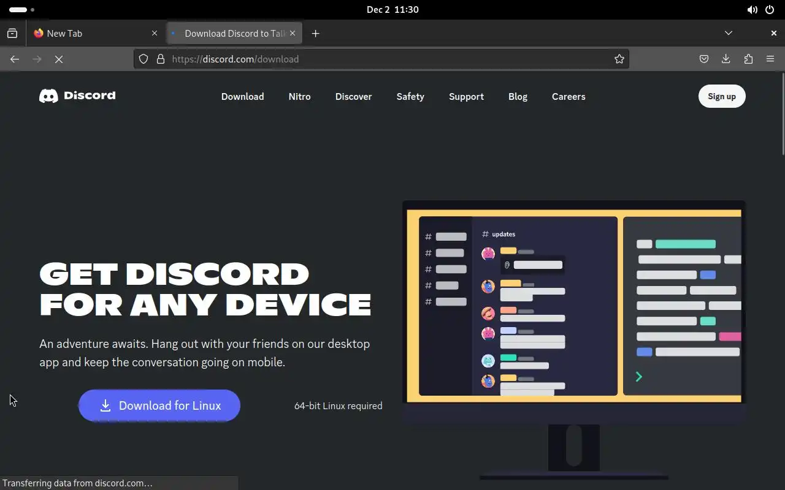Switch to the New Tab browser tab

(x=95, y=33)
